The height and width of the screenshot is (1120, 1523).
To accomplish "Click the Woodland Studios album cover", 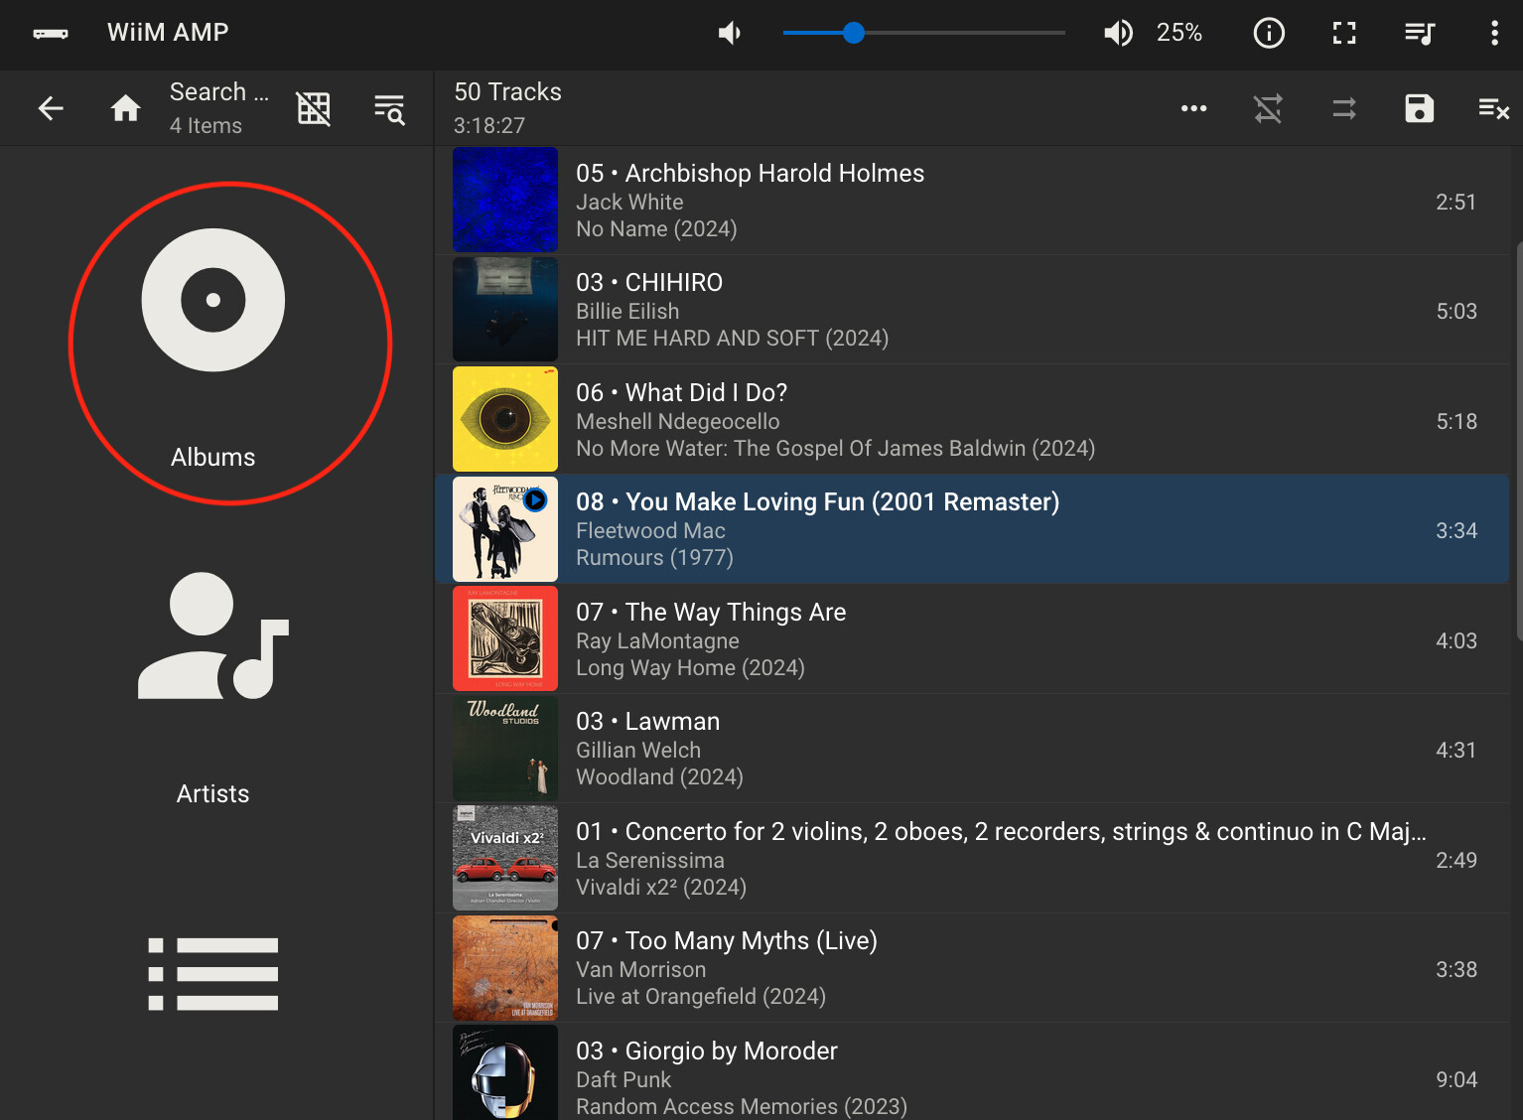I will tap(505, 749).
